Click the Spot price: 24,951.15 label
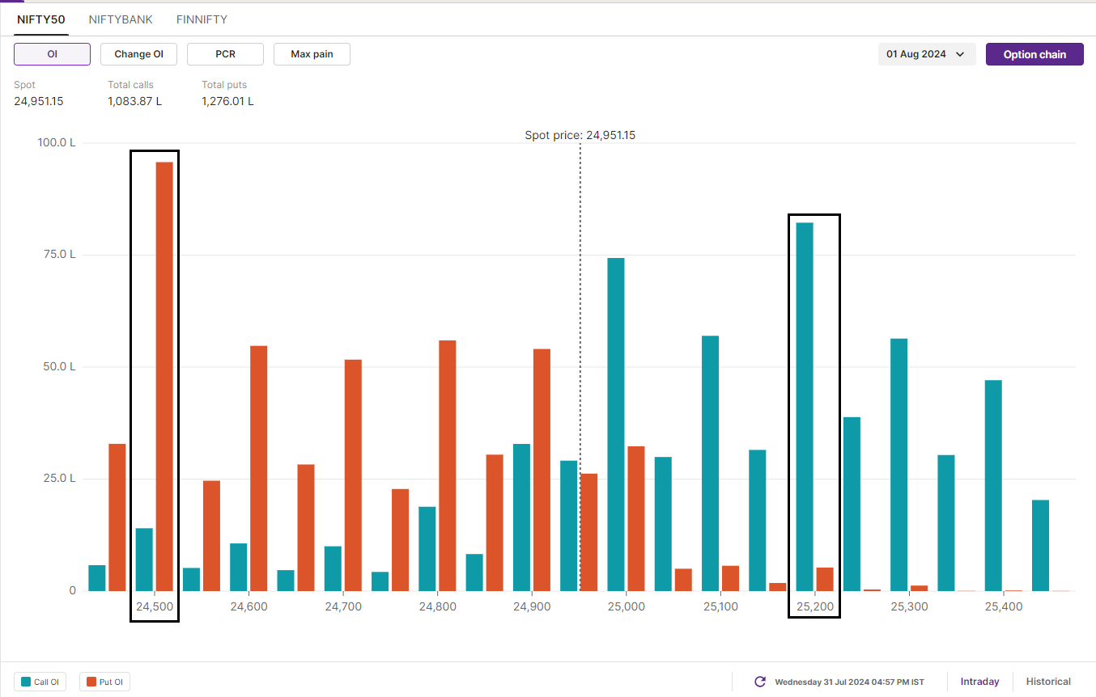 [580, 135]
